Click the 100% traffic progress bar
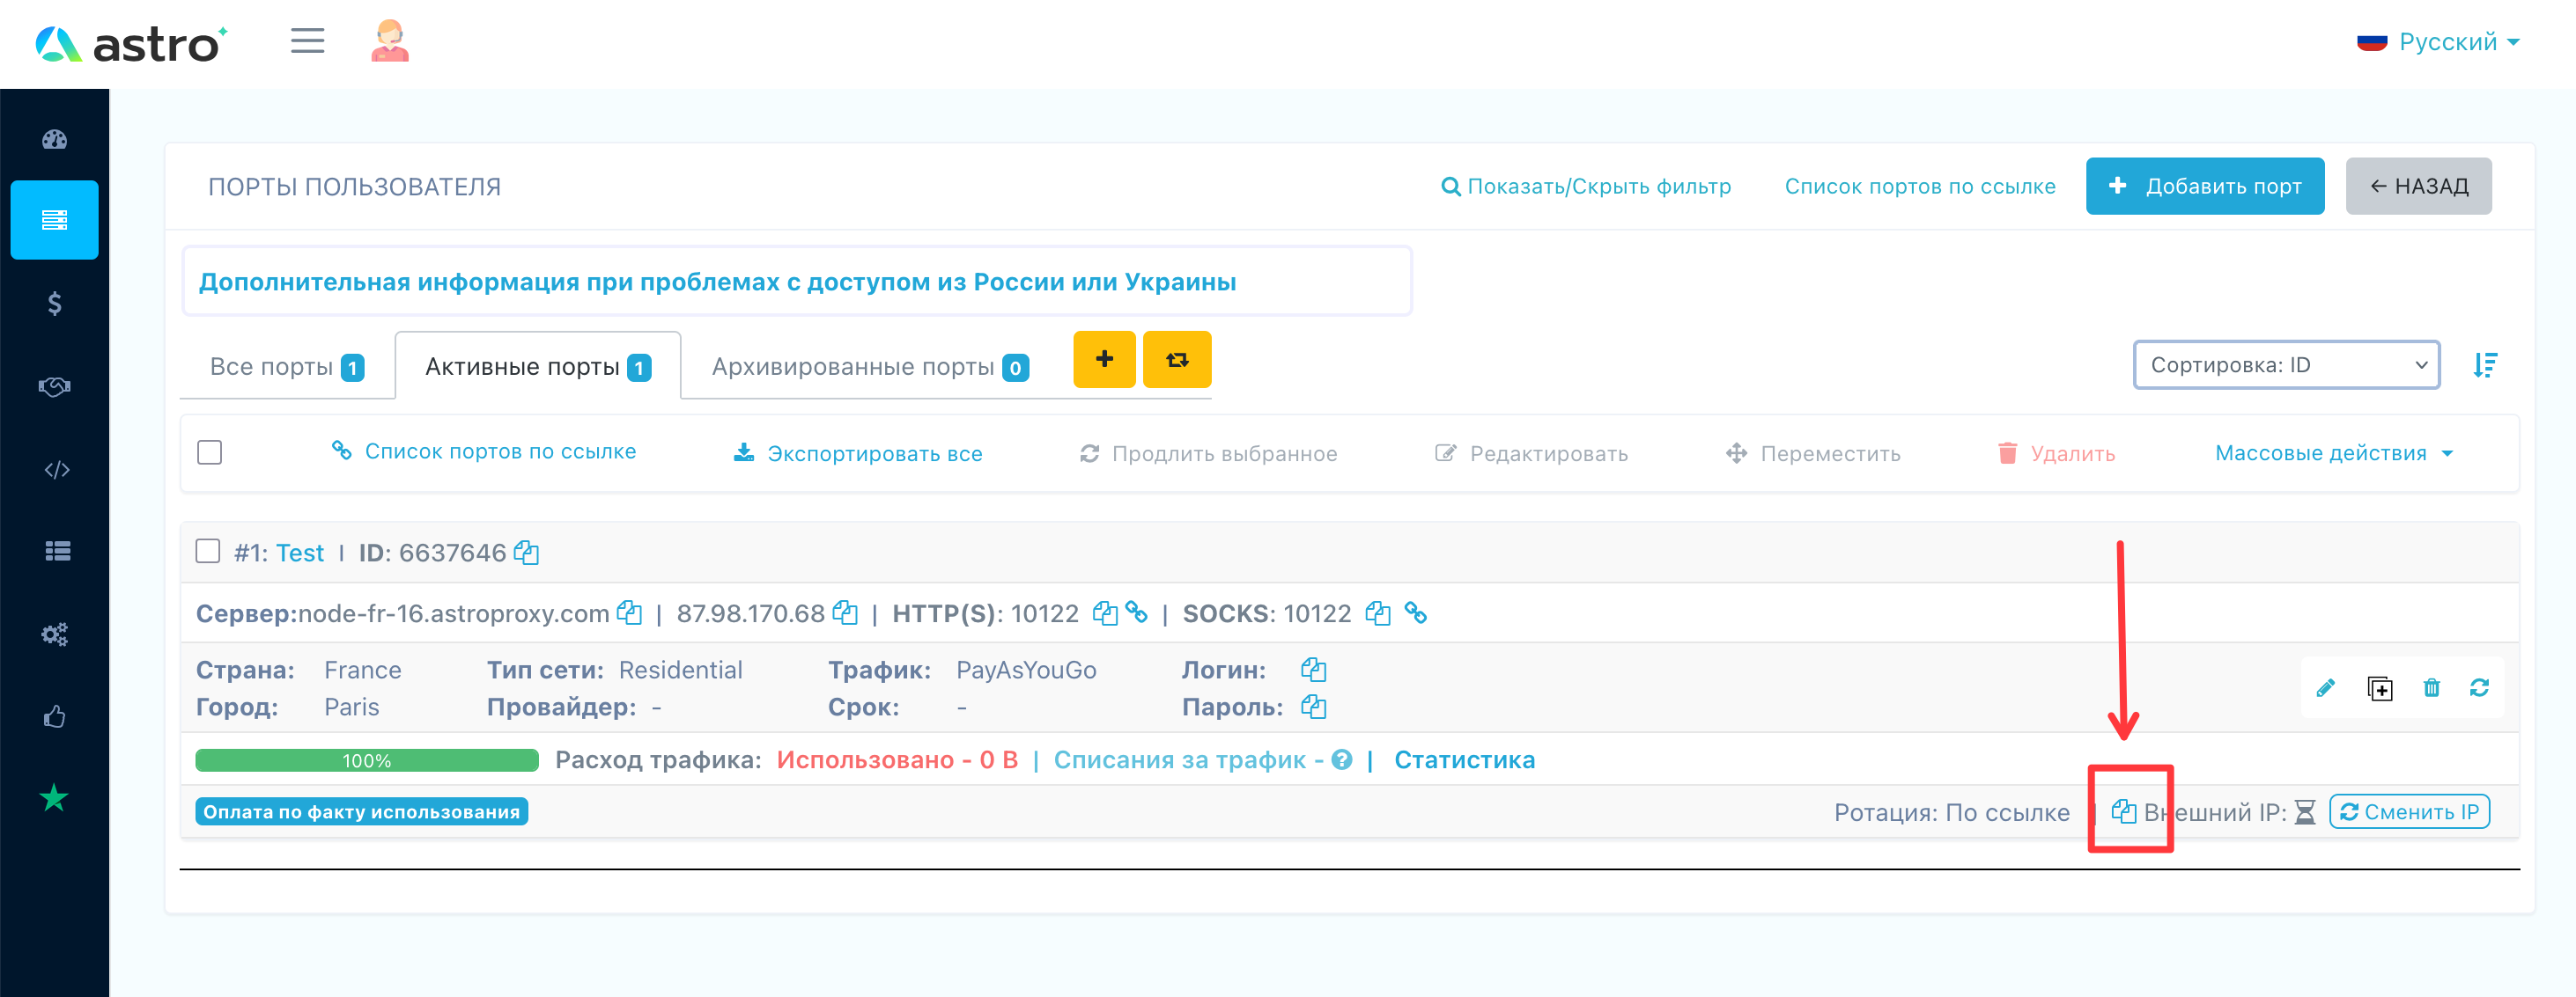This screenshot has width=2576, height=997. click(367, 760)
